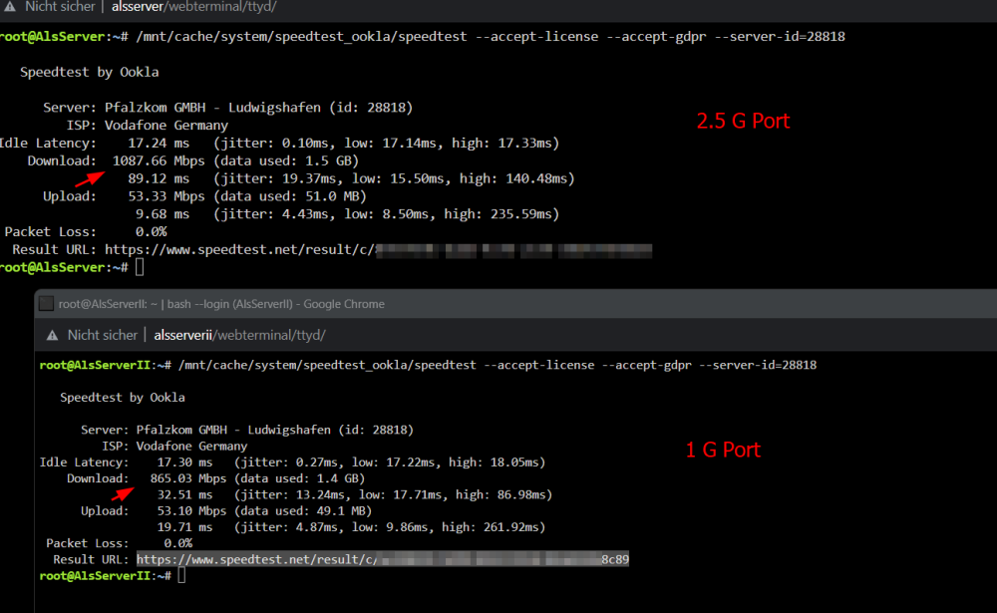This screenshot has height=613, width=997.
Task: Click '(data used: 49.1 MB)' text
Action: click(303, 510)
